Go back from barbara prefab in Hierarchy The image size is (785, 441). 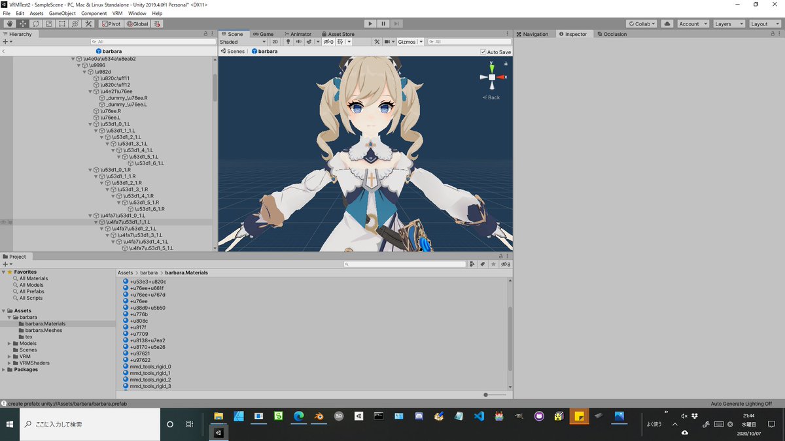4,51
